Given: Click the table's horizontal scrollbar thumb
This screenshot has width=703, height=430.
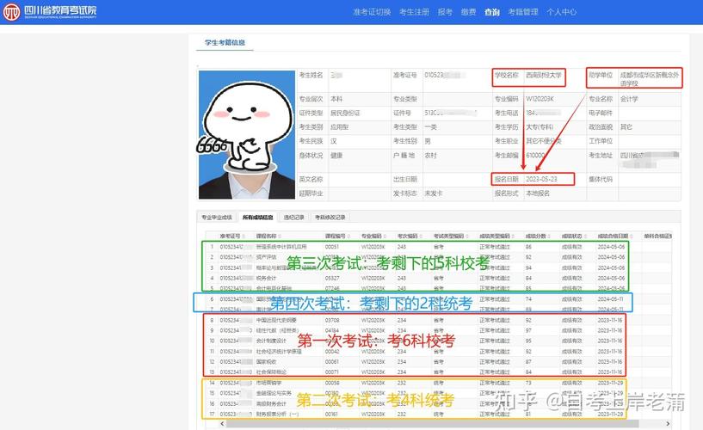Looking at the screenshot, I should pos(430,423).
